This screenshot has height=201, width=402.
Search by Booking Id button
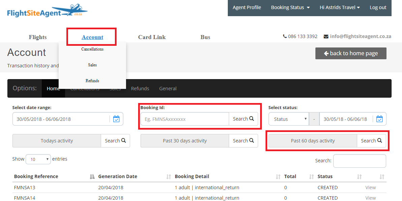(243, 119)
